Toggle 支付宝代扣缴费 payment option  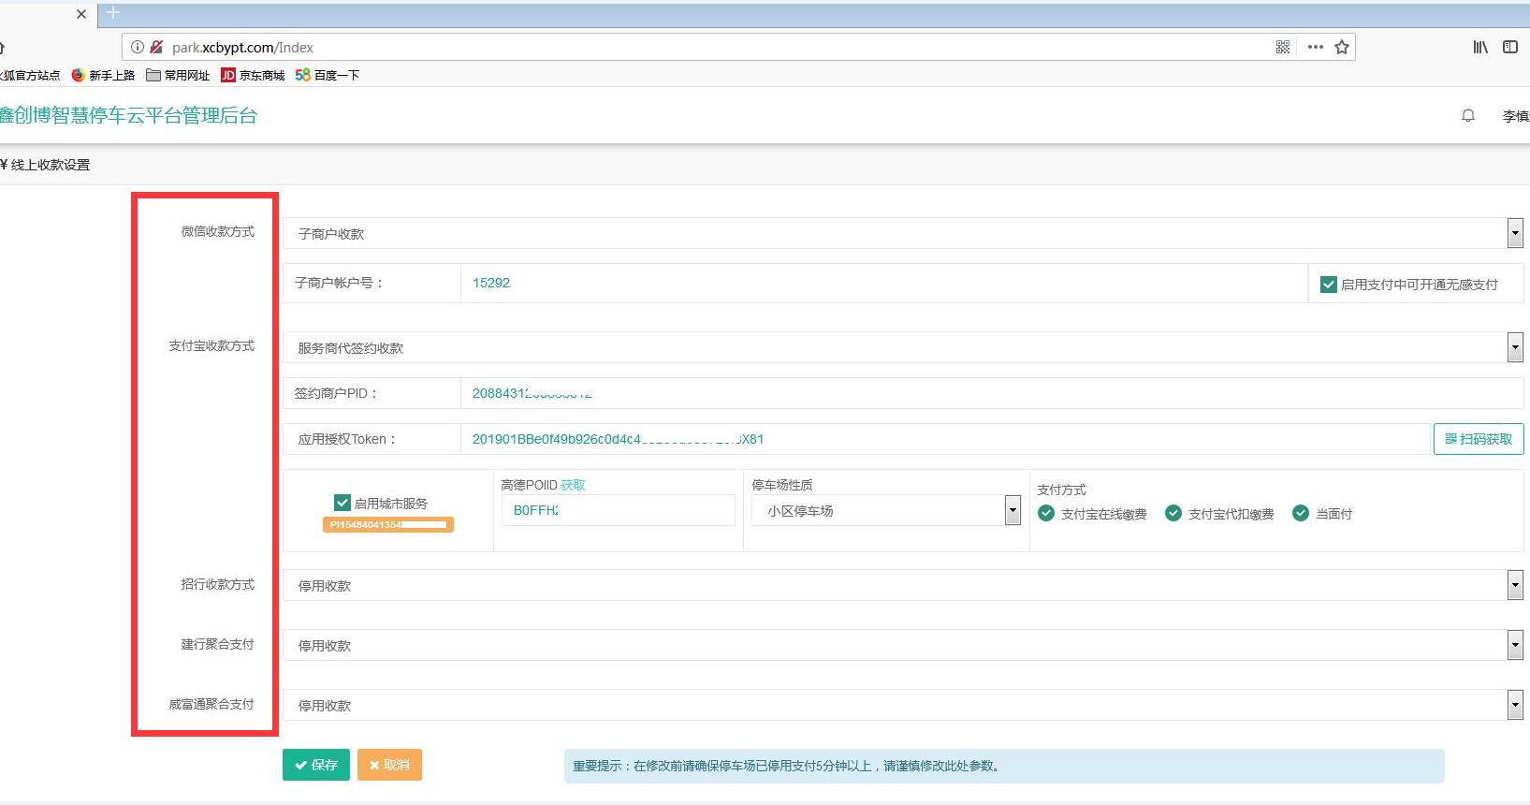tap(1173, 513)
